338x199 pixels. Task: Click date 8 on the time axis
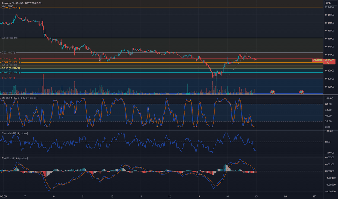(x=54, y=196)
